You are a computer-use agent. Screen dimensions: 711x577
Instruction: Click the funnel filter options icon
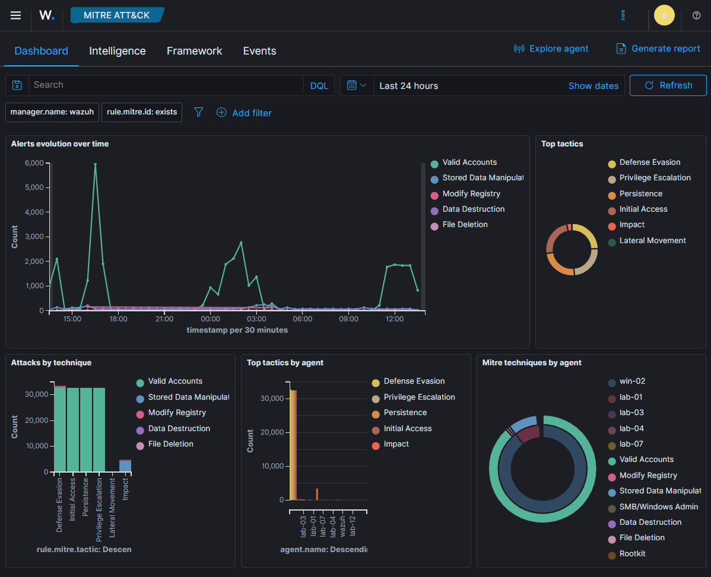point(199,112)
